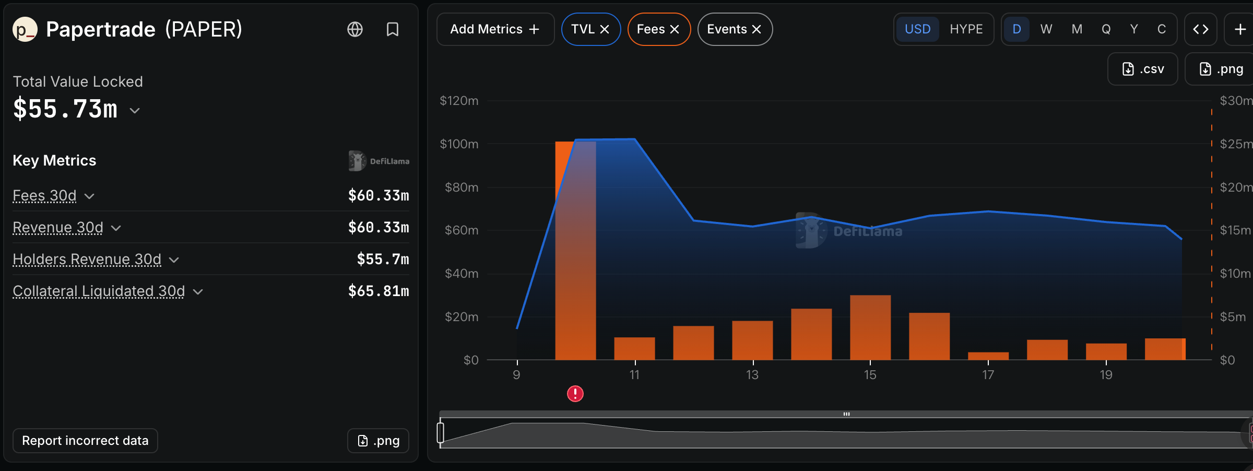Remove the Fees metric with its X
Image resolution: width=1253 pixels, height=471 pixels.
[675, 29]
